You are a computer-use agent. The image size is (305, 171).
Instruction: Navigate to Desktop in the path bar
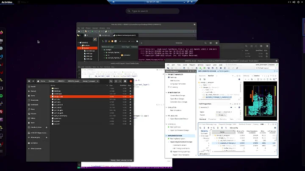51,81
